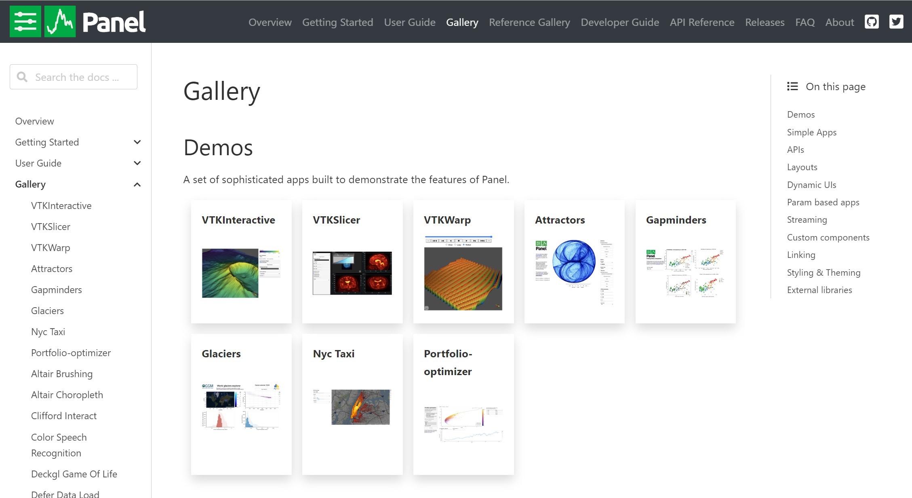Click inside the docs search input field
The height and width of the screenshot is (498, 912).
[x=74, y=77]
